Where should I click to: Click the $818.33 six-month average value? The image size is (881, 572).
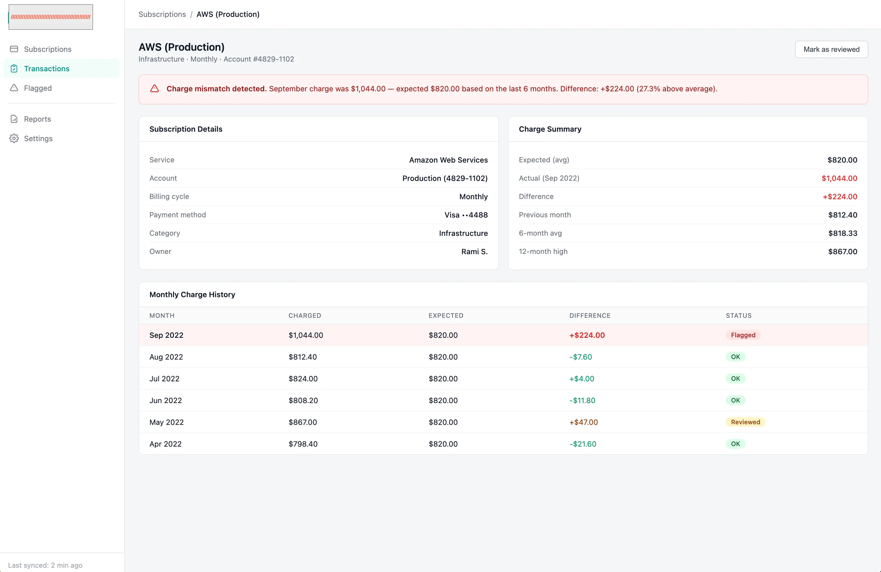(842, 233)
